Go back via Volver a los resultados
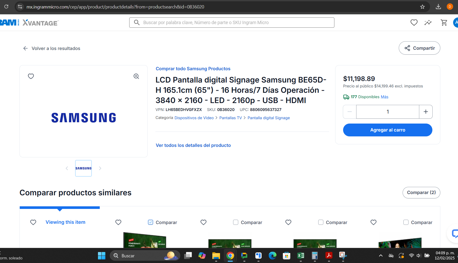The height and width of the screenshot is (263, 458). 52,48
